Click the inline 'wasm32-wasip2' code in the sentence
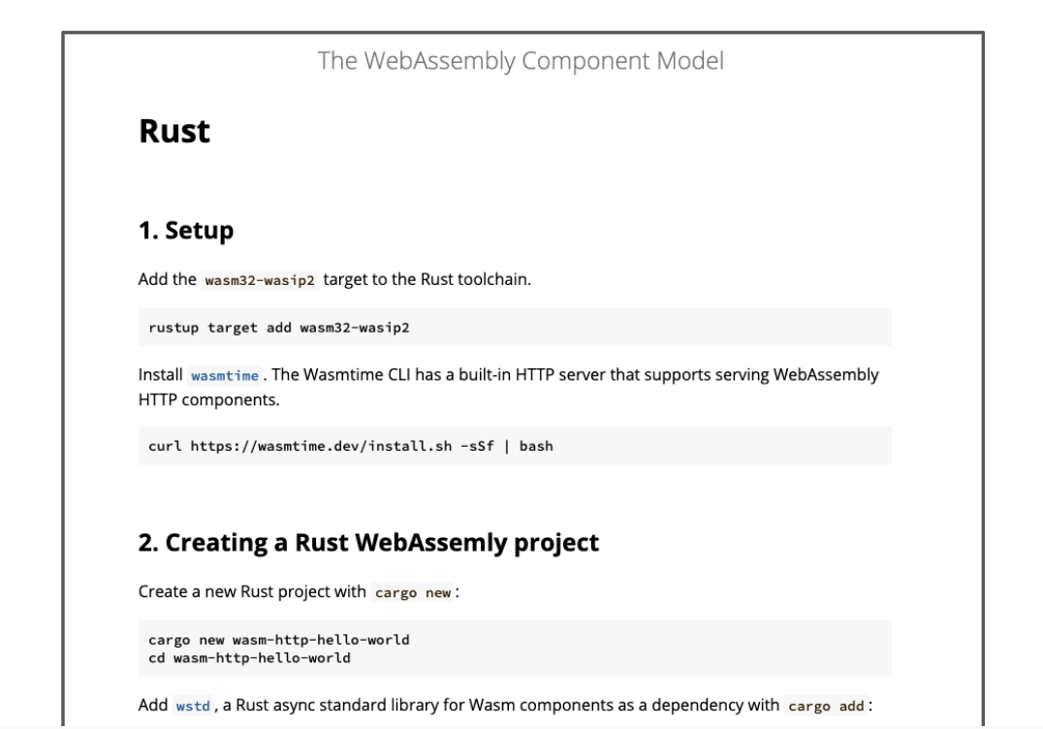Screen dimensions: 1043x729 (260, 280)
